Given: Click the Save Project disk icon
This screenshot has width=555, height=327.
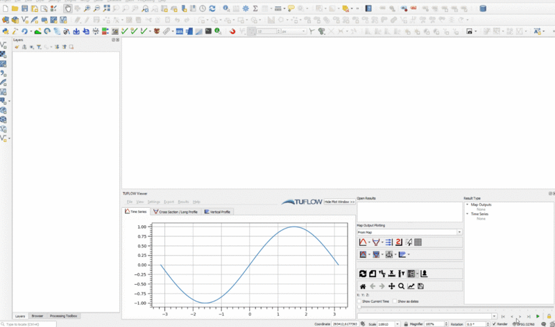Looking at the screenshot, I should tap(25, 8).
